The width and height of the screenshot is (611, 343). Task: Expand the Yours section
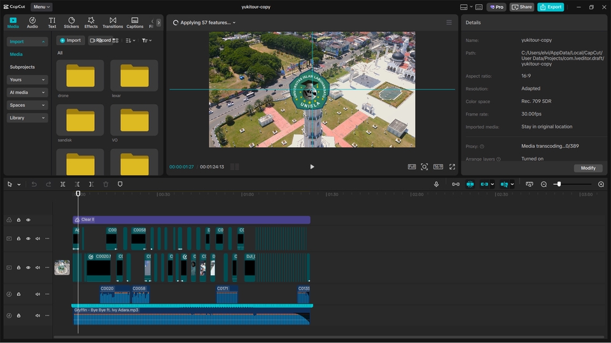click(x=27, y=80)
